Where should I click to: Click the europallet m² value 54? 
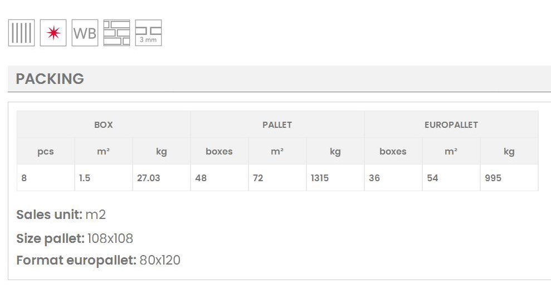pyautogui.click(x=432, y=178)
